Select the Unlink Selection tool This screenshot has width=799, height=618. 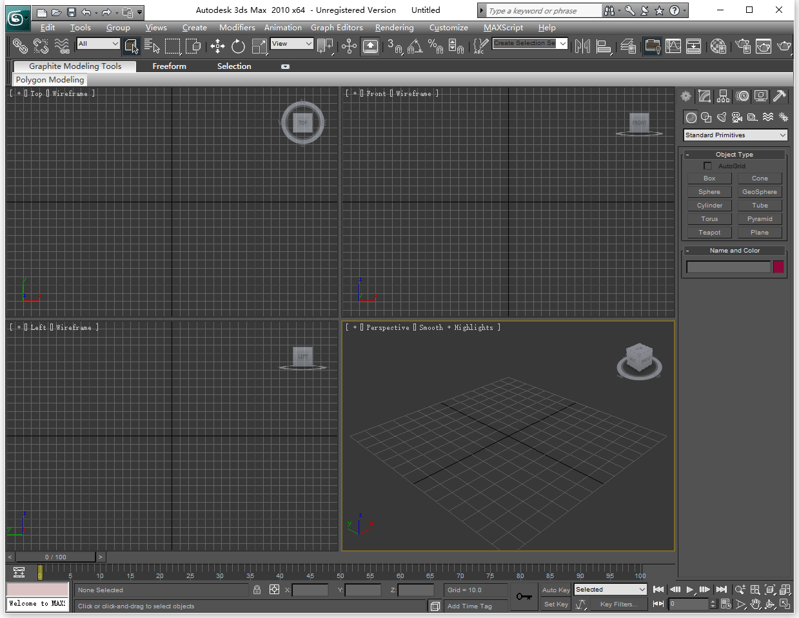41,46
